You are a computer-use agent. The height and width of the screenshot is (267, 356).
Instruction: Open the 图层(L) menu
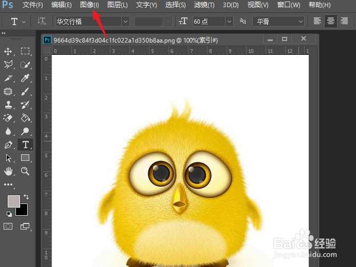point(117,5)
